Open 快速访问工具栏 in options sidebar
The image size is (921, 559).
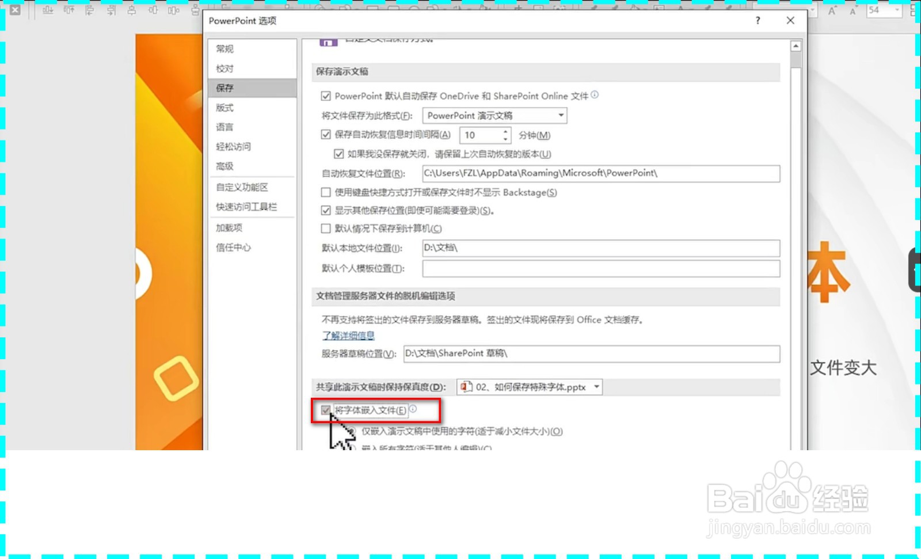click(252, 207)
